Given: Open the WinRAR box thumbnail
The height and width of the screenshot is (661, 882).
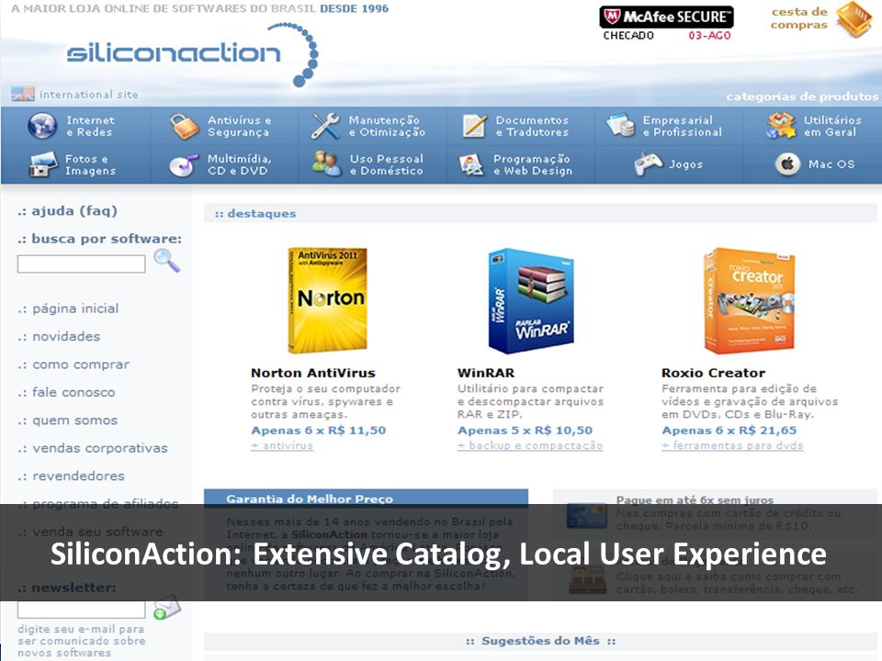Looking at the screenshot, I should [x=531, y=301].
